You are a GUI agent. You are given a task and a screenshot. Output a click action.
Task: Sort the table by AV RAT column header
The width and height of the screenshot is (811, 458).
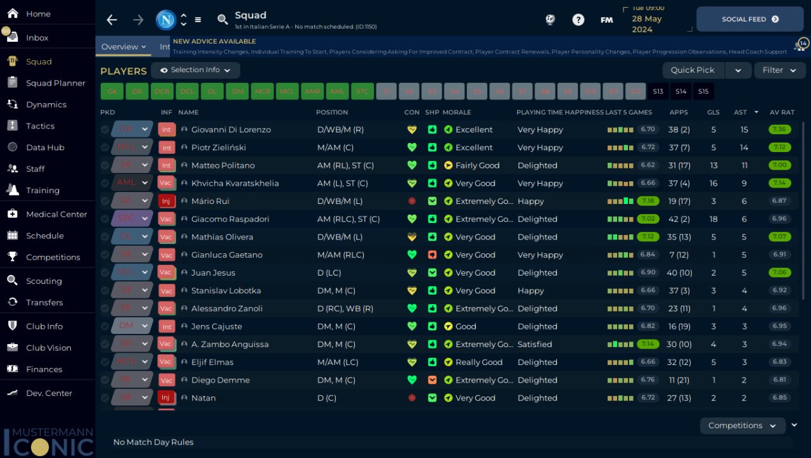[x=782, y=112]
